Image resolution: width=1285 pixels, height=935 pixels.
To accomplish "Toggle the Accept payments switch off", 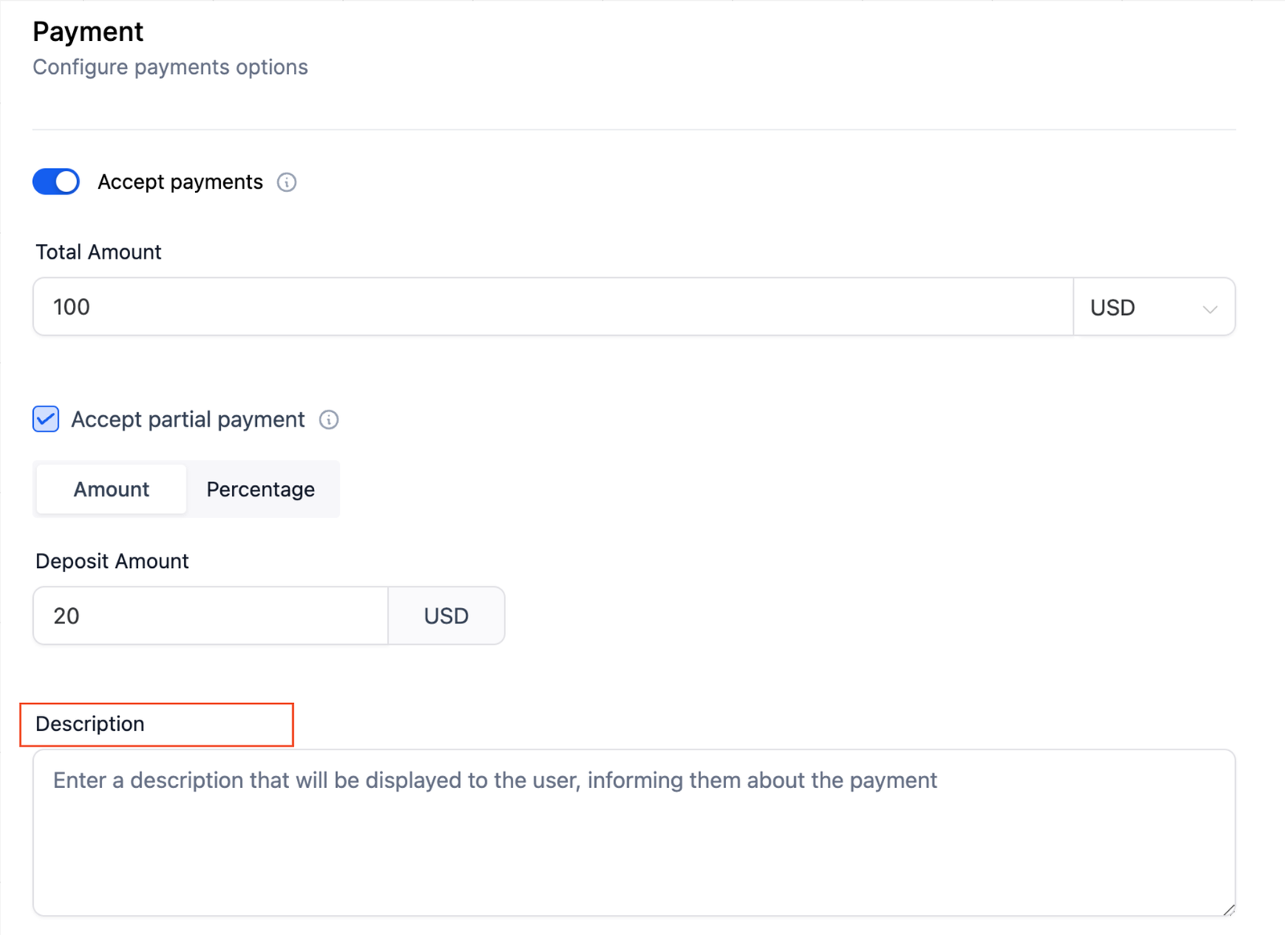I will [56, 182].
